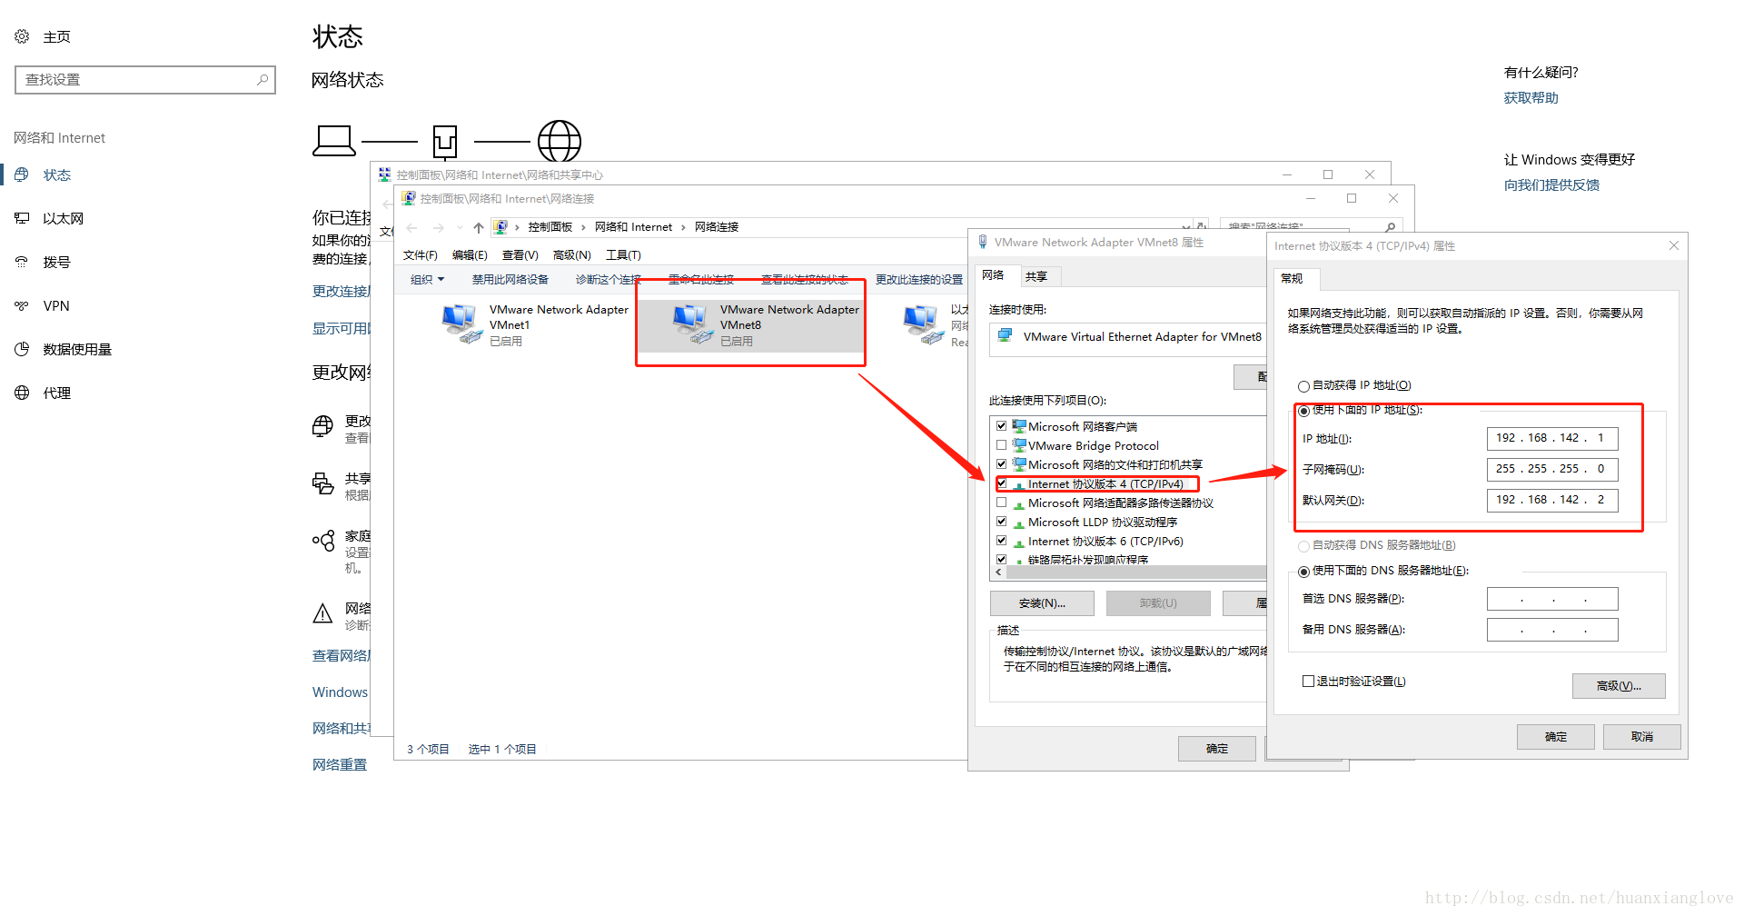Select the Ethernet adapter icon in Network Connections

(x=924, y=324)
